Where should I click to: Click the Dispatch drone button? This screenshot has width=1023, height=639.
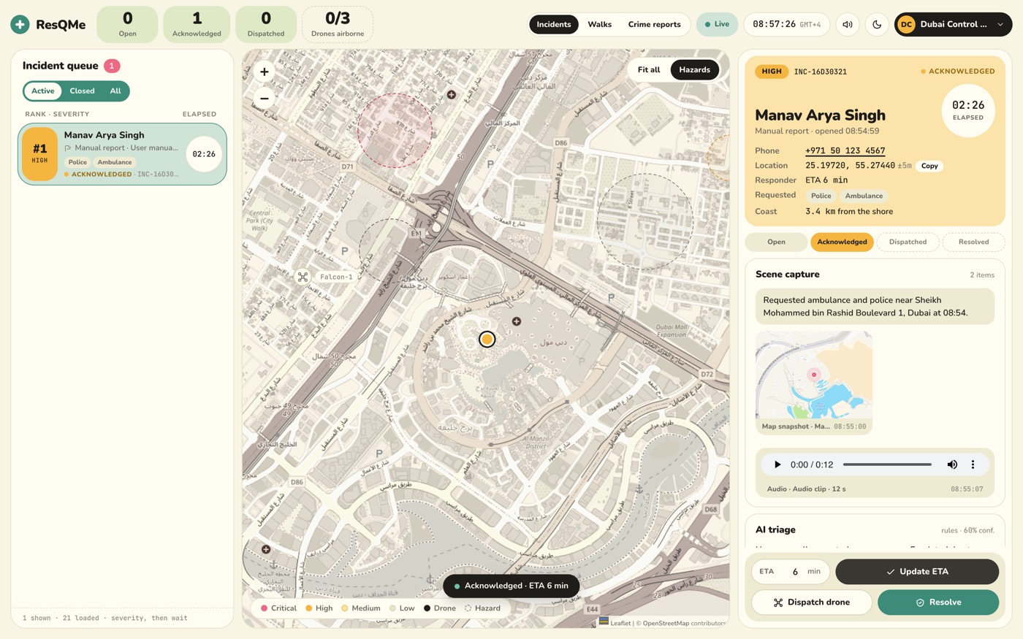click(811, 602)
